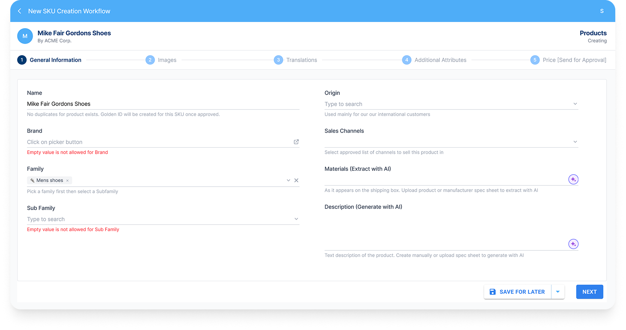
Task: Open the S user avatar menu
Action: click(x=602, y=11)
